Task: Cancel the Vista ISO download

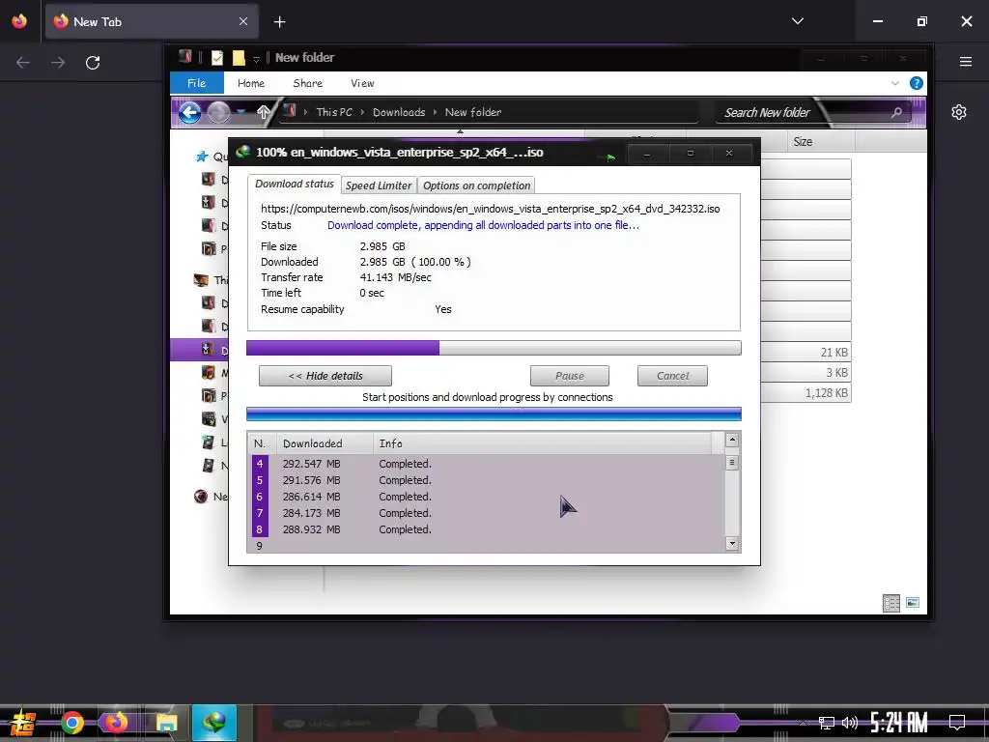Action: coord(672,376)
